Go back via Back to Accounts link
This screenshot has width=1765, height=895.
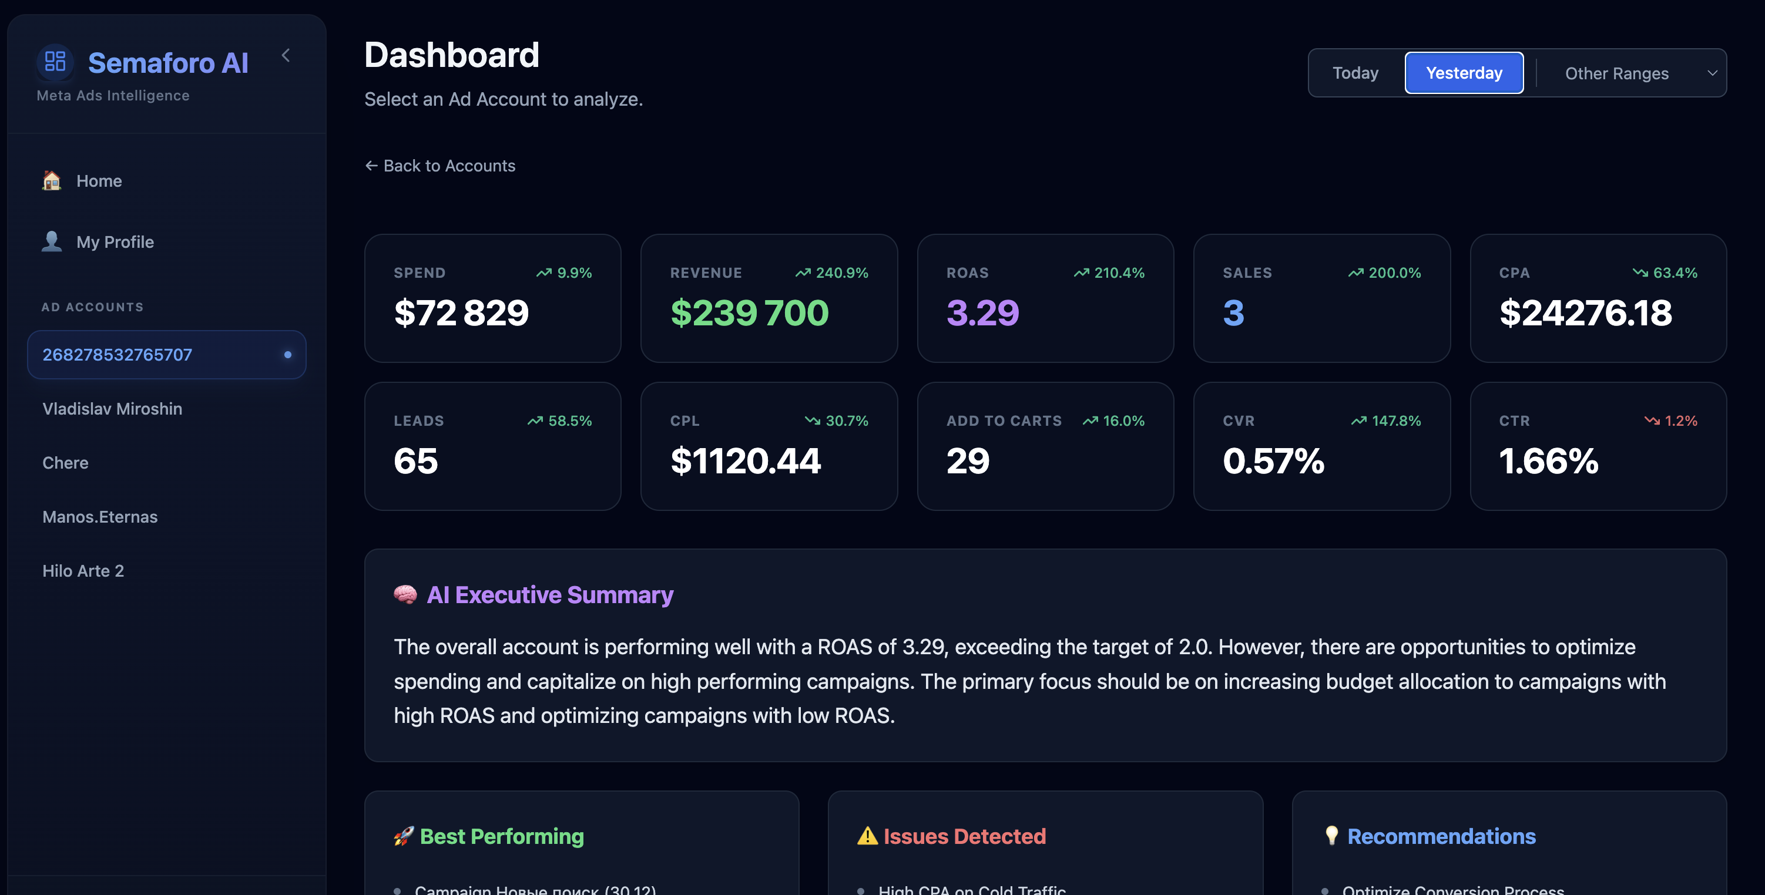[x=440, y=166]
